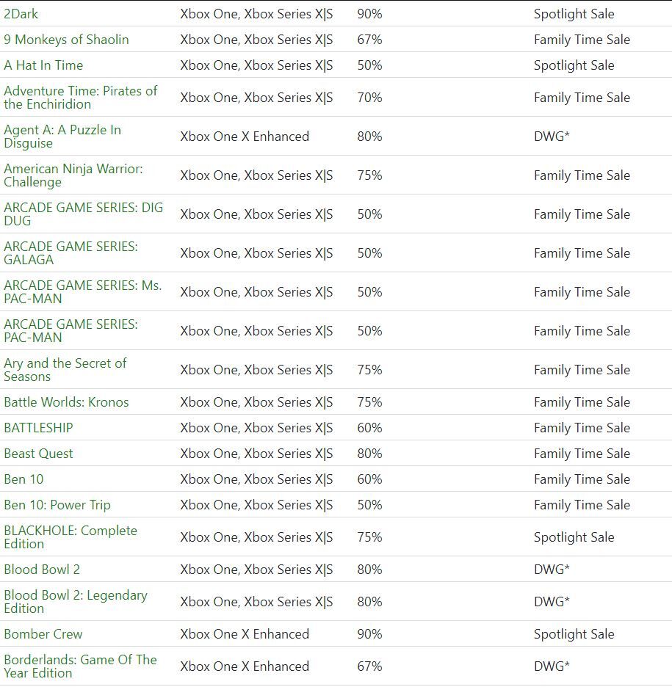Select Family Time Sale in Ben 10 row
672x687 pixels.
(582, 479)
